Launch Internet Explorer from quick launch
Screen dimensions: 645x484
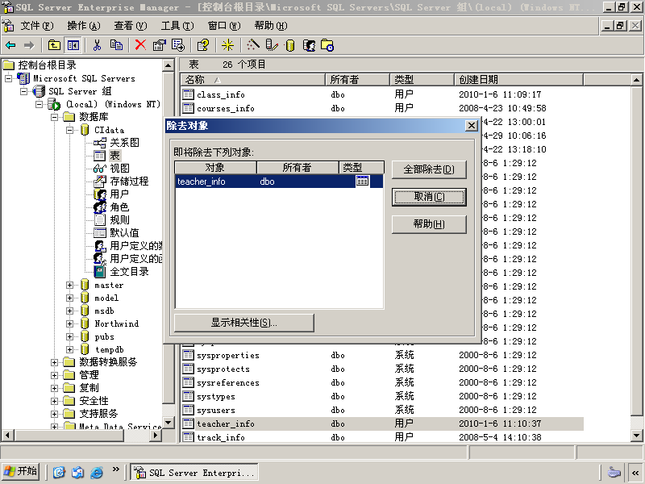coord(96,472)
